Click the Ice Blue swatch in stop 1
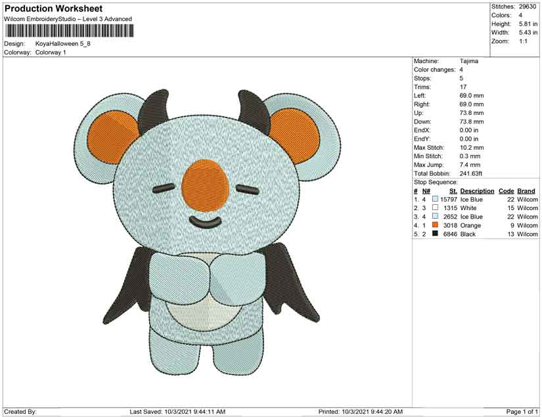The width and height of the screenshot is (542, 417). [x=435, y=199]
